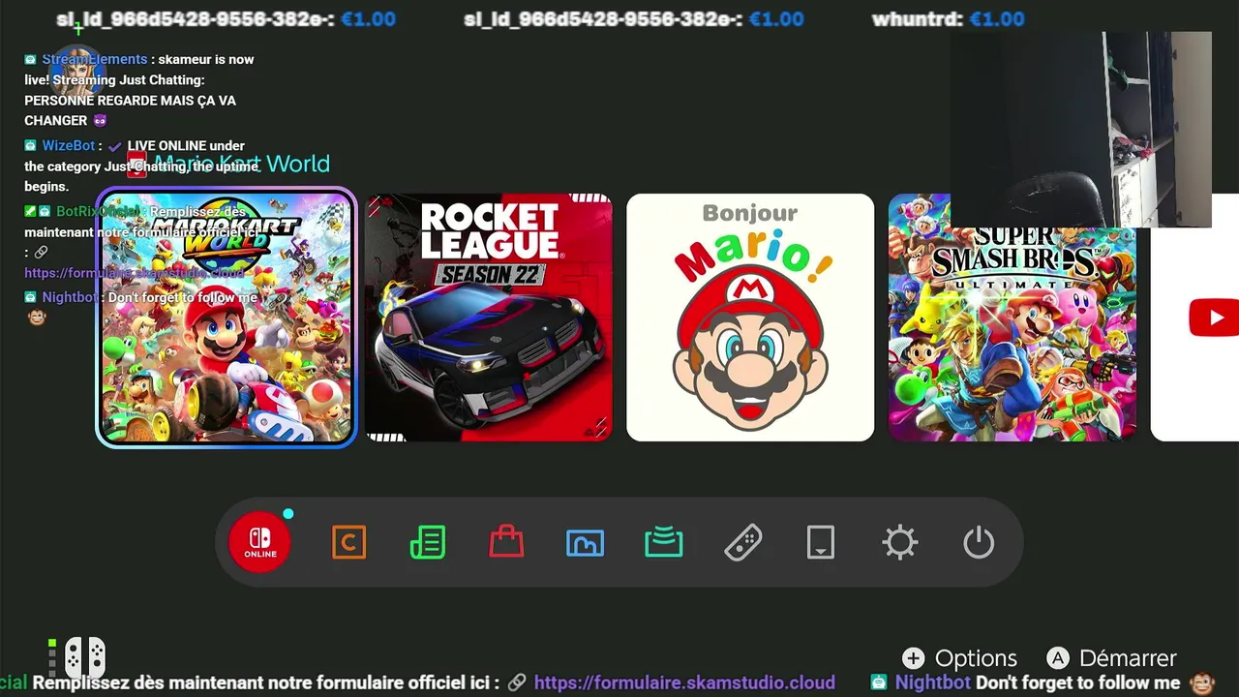Screen dimensions: 1239x697
Task: Open the Nintendo eShop bag icon
Action: pyautogui.click(x=506, y=542)
